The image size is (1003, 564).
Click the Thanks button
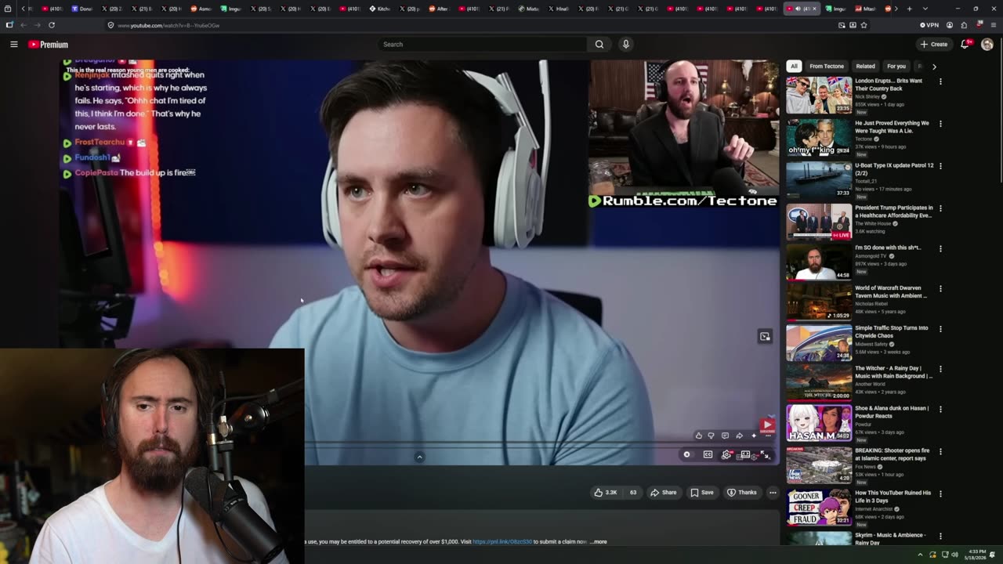[742, 492]
